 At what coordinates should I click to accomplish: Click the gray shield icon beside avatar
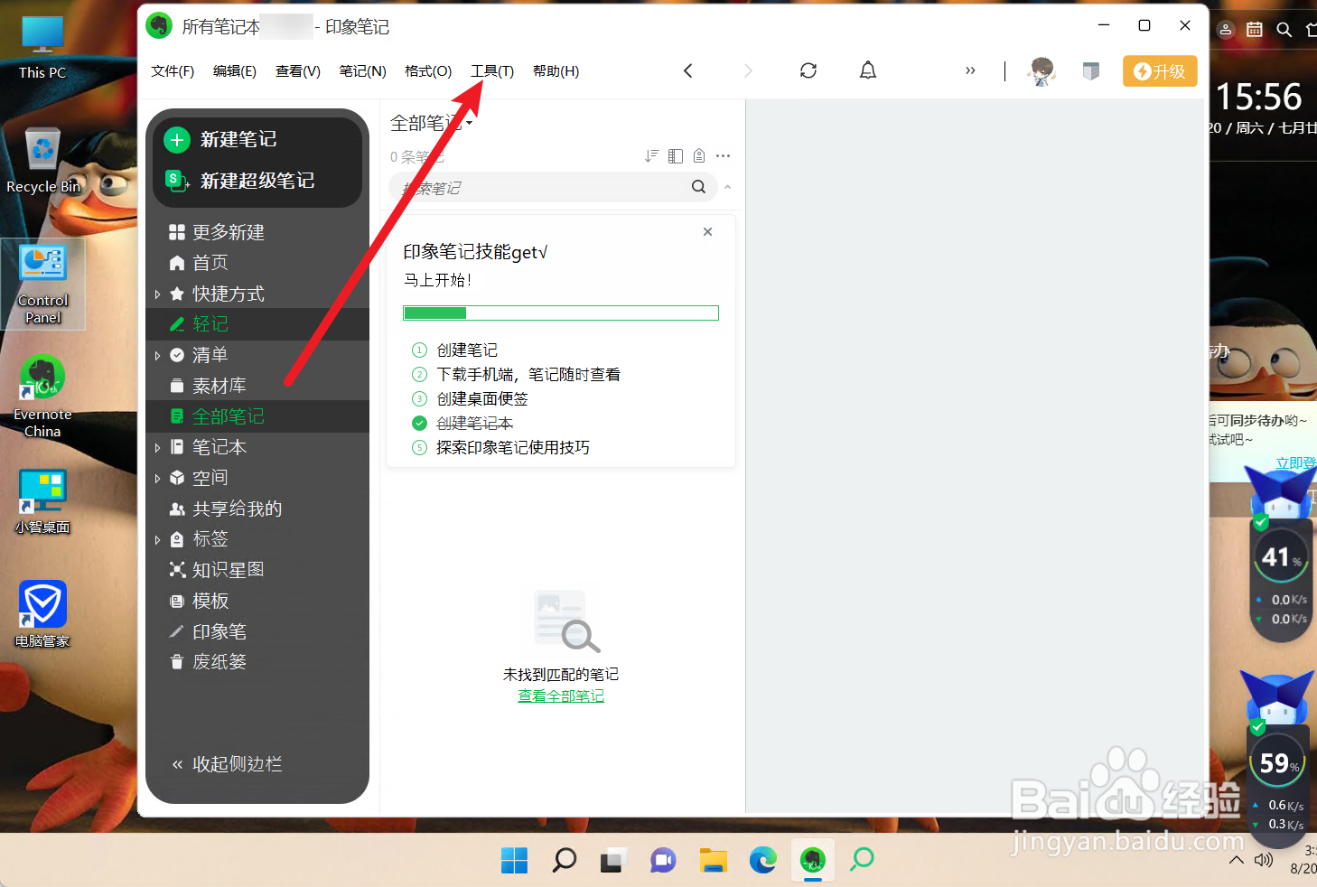click(x=1091, y=71)
